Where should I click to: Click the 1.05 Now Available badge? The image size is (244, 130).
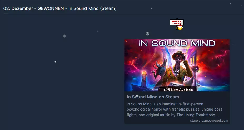(178, 90)
